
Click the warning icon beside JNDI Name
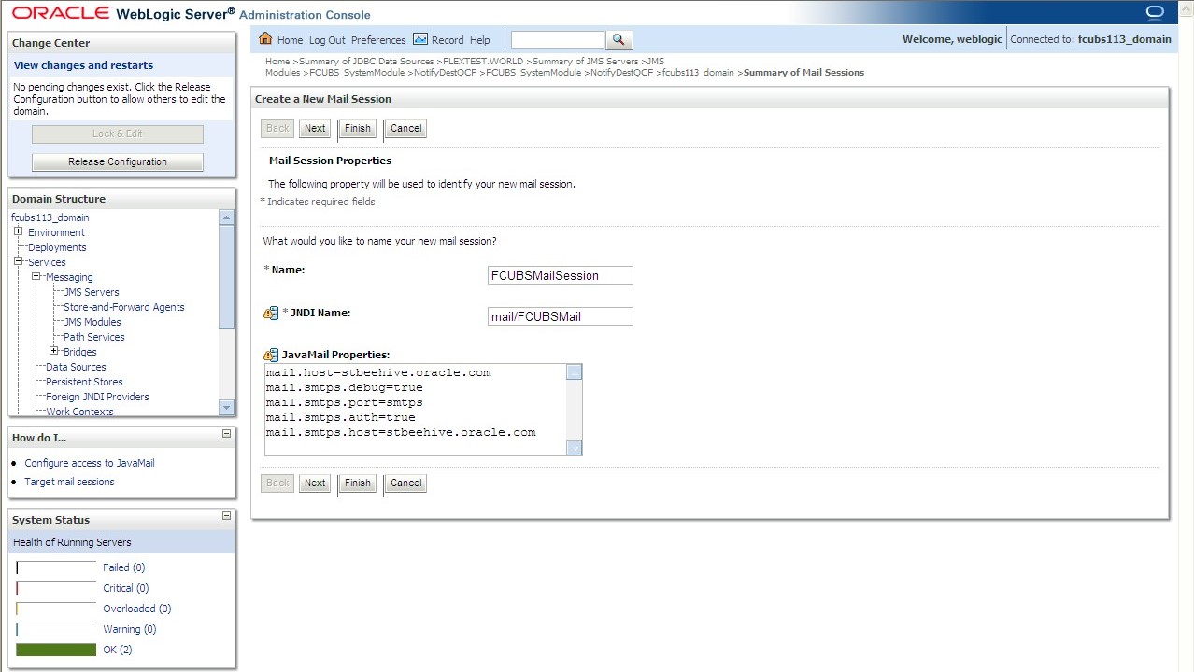point(271,314)
